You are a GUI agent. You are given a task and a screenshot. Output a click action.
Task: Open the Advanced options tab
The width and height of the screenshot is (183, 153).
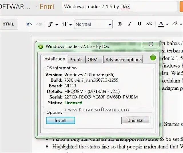[123, 60]
